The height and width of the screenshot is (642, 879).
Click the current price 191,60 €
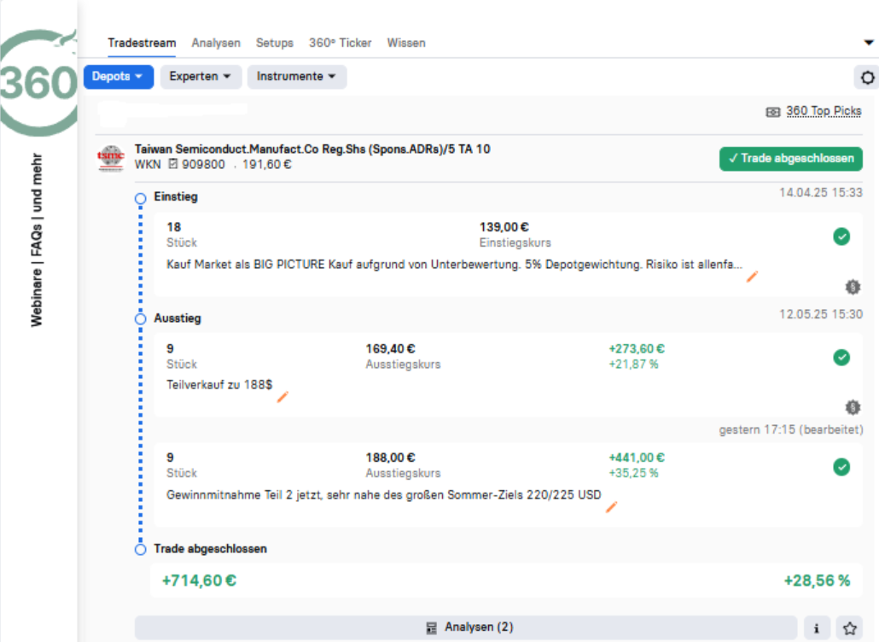tap(267, 164)
